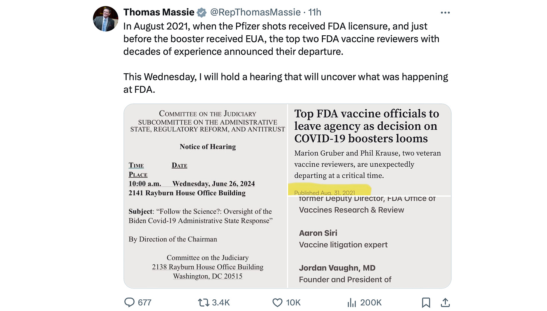Open the Notice of Hearing image
547x311 pixels.
pos(206,196)
